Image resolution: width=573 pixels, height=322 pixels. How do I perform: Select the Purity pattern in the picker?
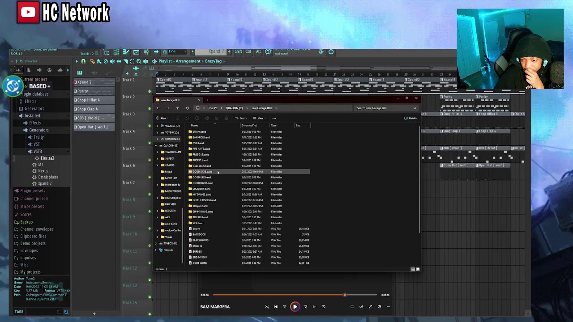pyautogui.click(x=94, y=91)
